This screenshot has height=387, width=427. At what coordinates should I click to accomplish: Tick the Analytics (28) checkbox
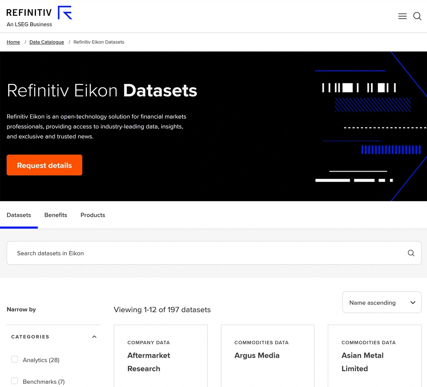(15, 359)
